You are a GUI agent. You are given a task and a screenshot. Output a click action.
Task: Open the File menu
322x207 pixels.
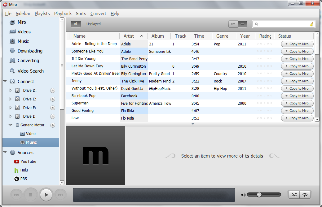[x=8, y=14]
